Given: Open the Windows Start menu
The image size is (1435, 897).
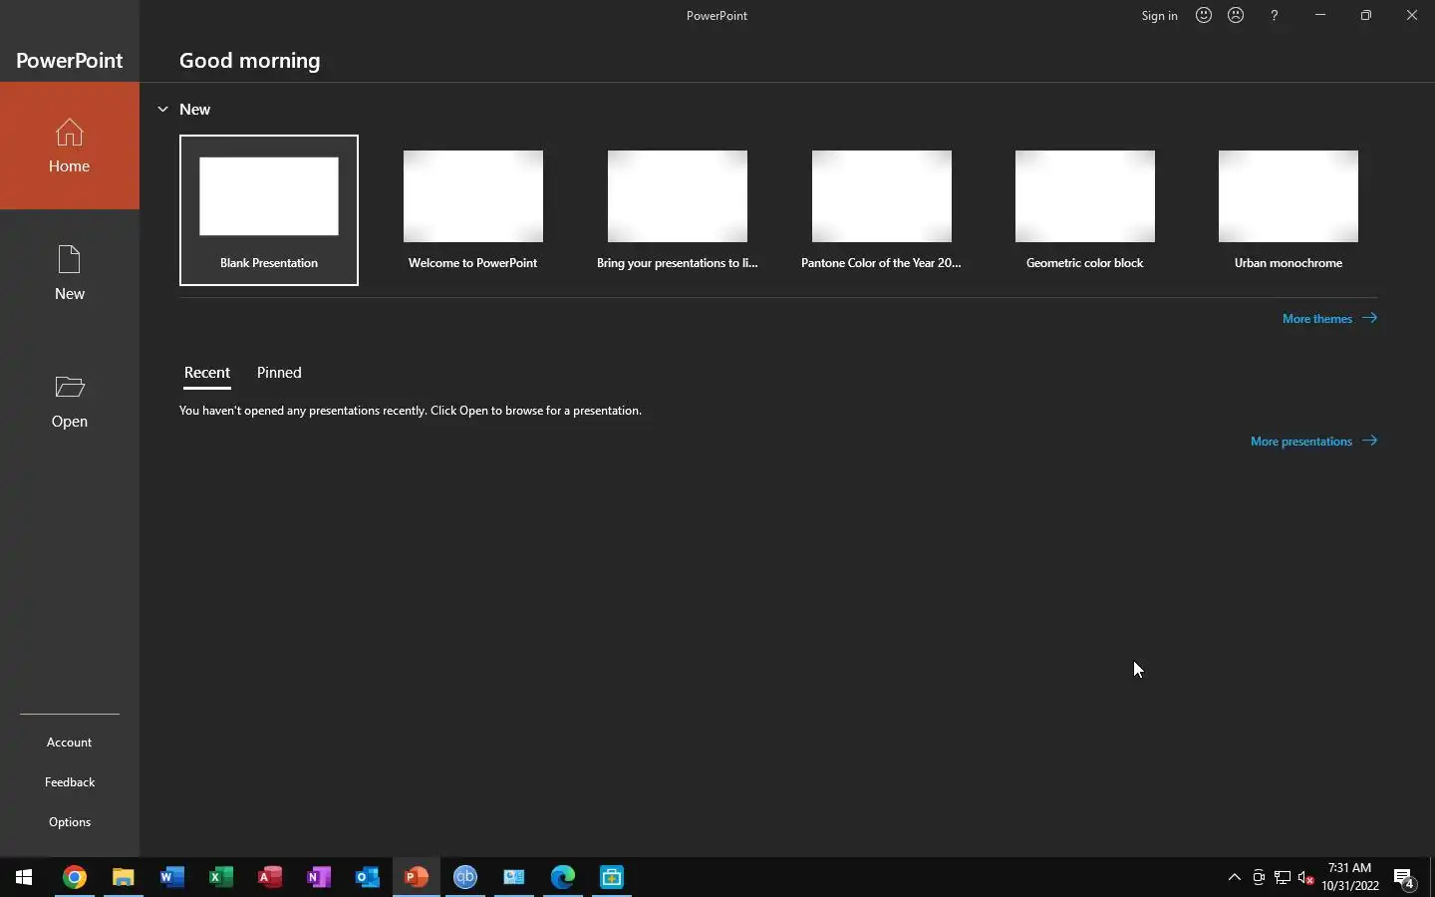Looking at the screenshot, I should (24, 877).
